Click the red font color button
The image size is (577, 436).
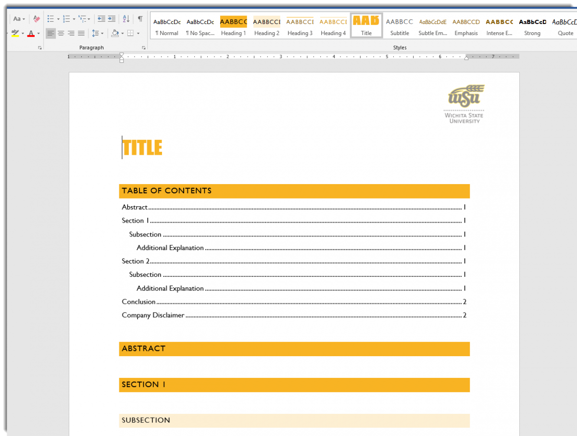coord(31,34)
